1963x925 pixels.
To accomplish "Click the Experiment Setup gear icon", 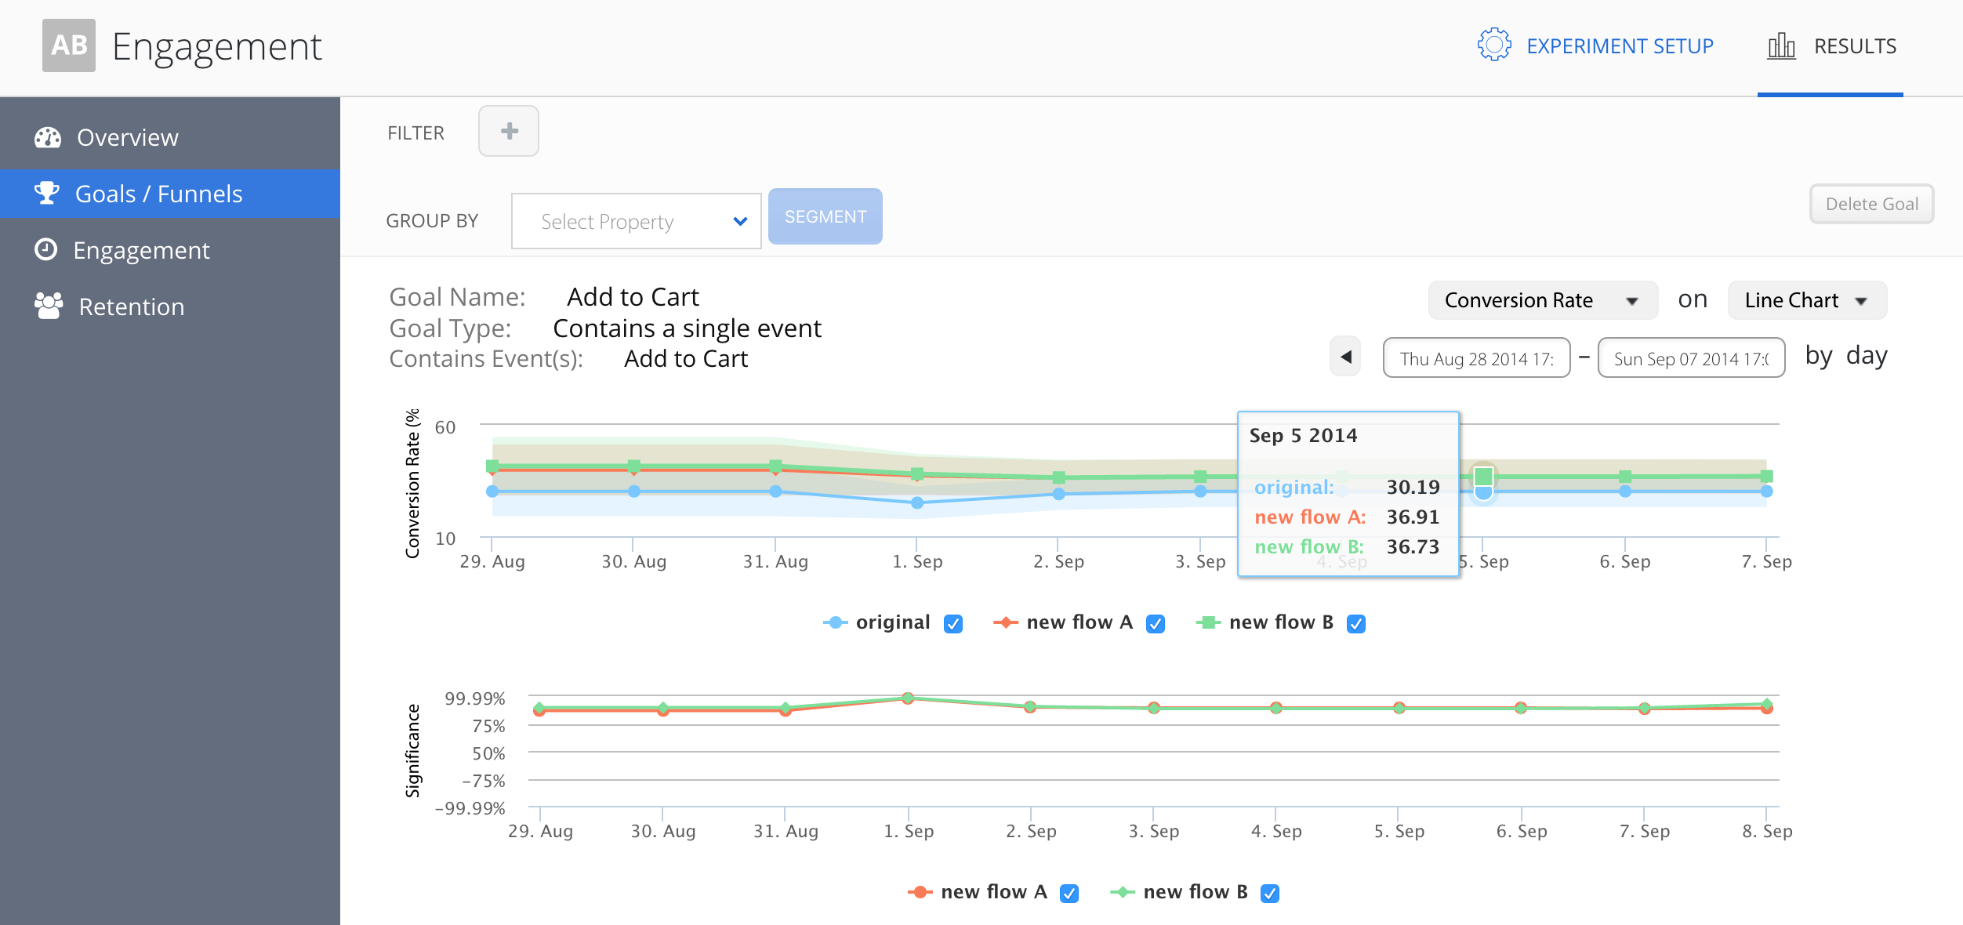I will 1494,45.
